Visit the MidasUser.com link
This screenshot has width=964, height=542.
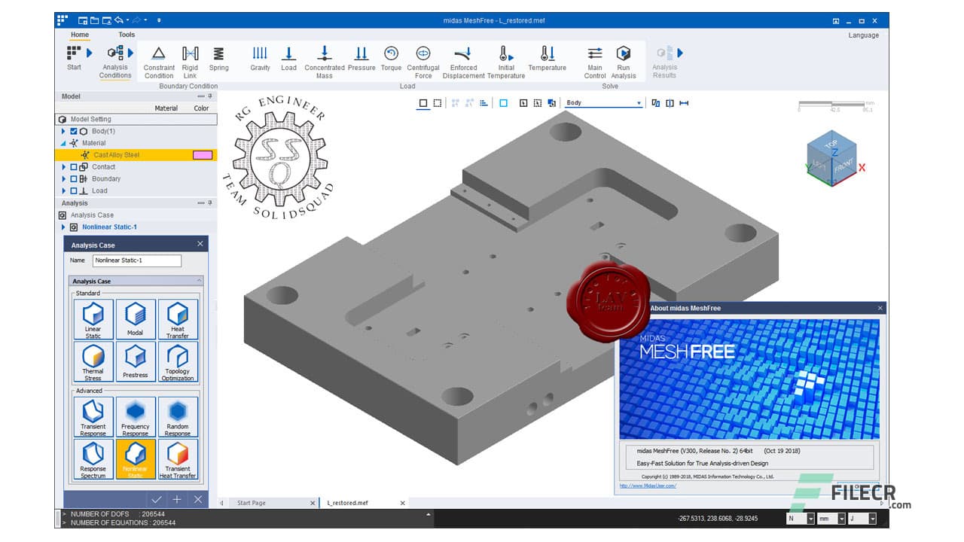[648, 486]
